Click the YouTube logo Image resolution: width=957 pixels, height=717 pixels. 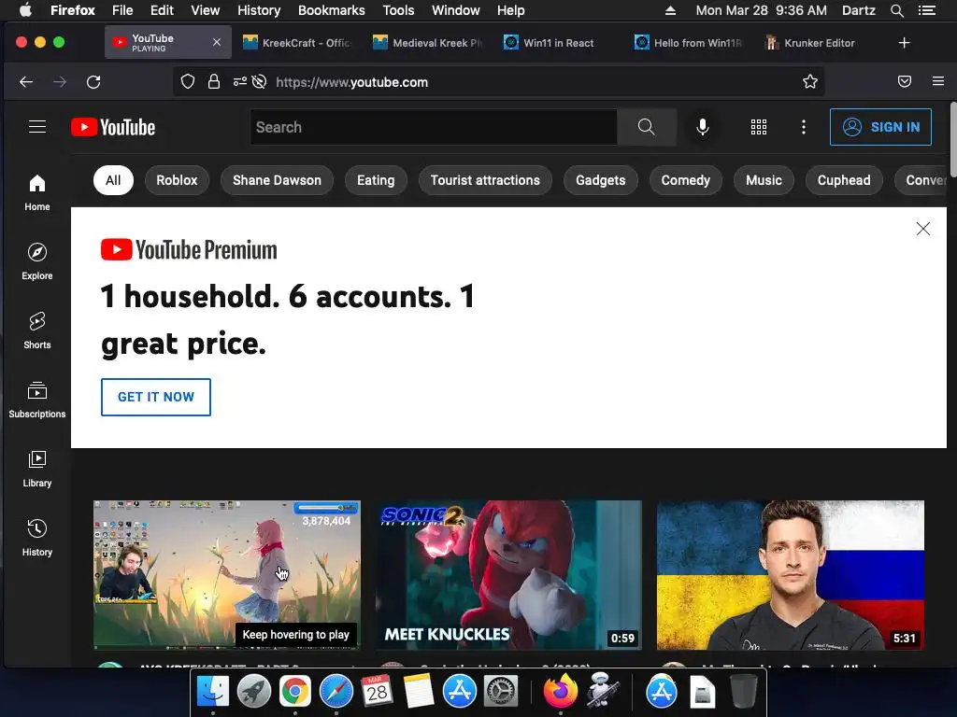pos(113,127)
